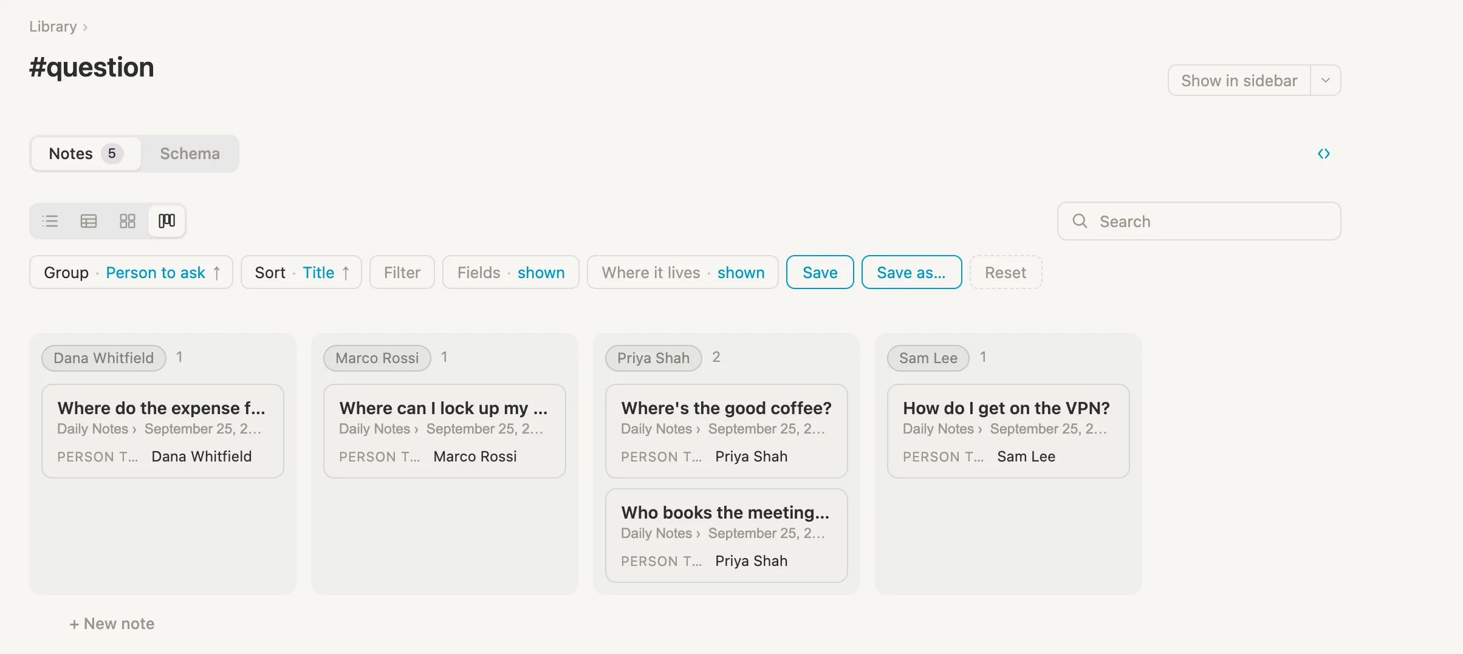
Task: Open Sort by Title menu
Action: [x=301, y=273]
